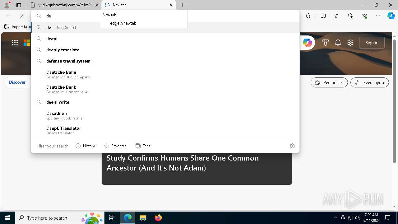Open the clock showing 7:29 AM
Screen dimensions: 398x224
point(371,218)
